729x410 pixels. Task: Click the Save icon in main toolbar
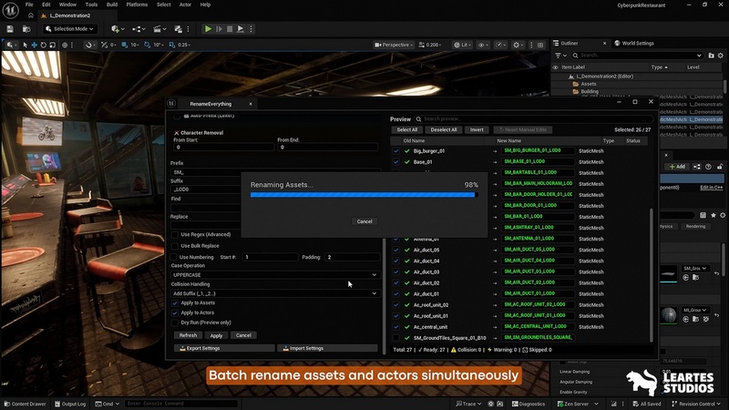(9, 29)
